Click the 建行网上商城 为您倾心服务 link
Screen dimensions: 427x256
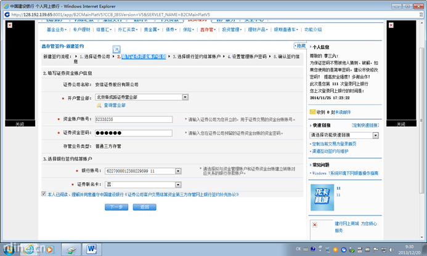(356, 227)
